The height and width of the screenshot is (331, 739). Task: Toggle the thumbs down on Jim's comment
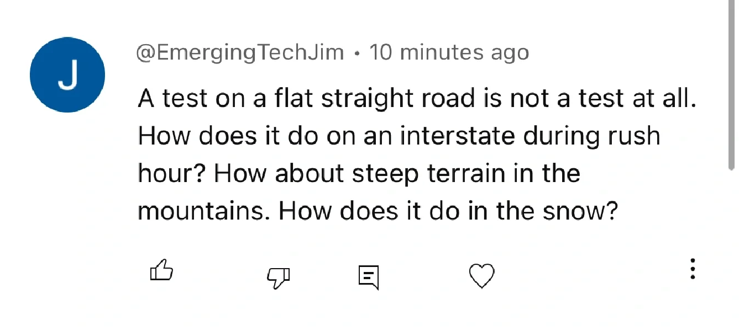278,277
